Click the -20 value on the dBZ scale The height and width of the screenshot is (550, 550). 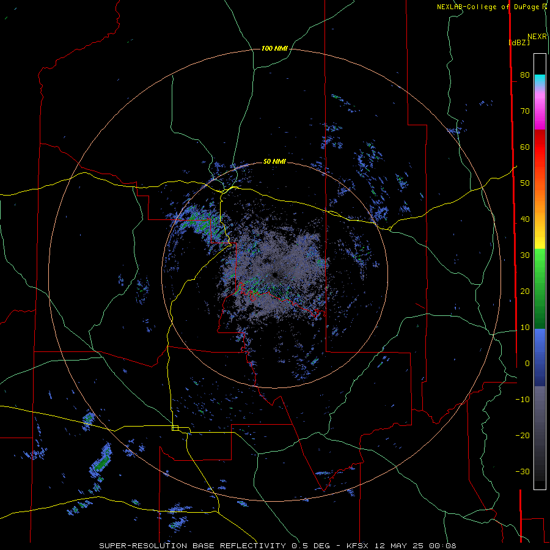(522, 435)
